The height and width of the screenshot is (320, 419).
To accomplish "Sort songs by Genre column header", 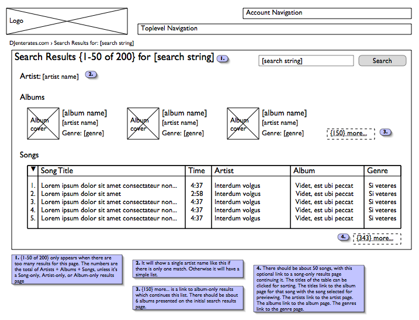I will (378, 171).
